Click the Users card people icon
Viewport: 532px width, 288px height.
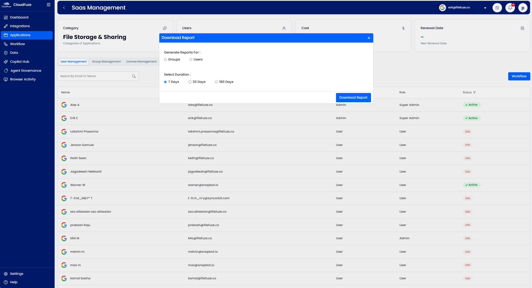(284, 28)
